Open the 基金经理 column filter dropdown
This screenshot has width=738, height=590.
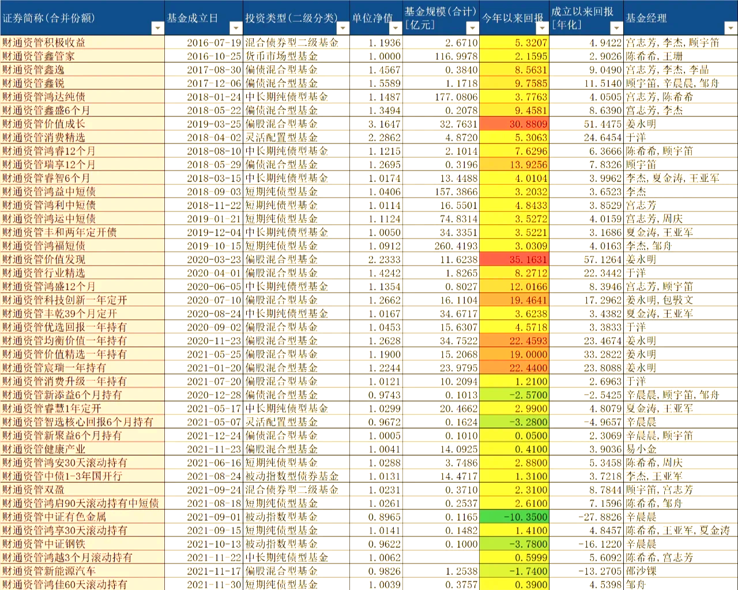(731, 28)
